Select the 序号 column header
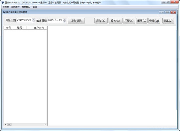The image size is (180, 131). pos(8,28)
